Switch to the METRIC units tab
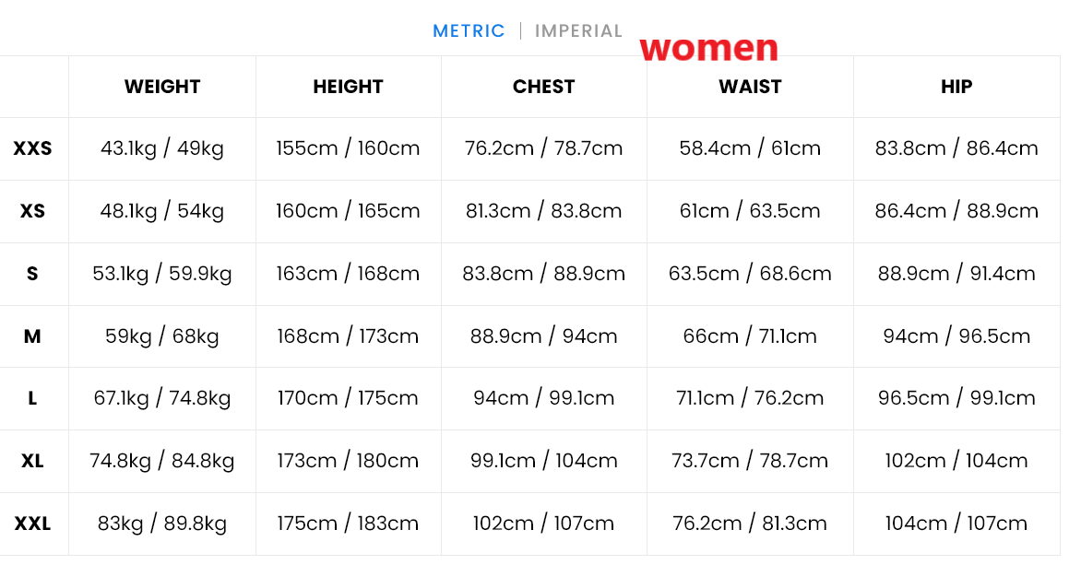 [x=469, y=31]
